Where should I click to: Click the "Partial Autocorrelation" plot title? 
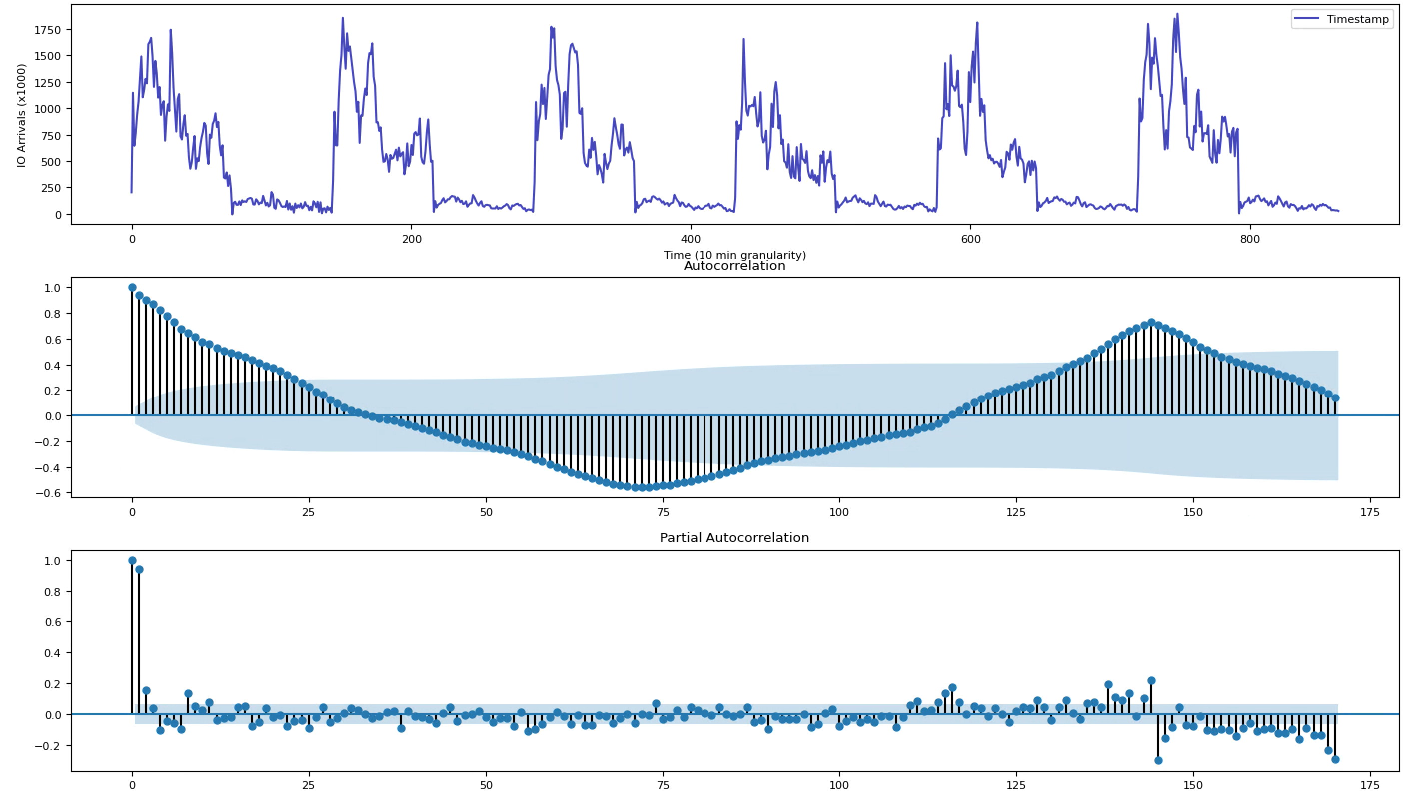click(x=734, y=538)
